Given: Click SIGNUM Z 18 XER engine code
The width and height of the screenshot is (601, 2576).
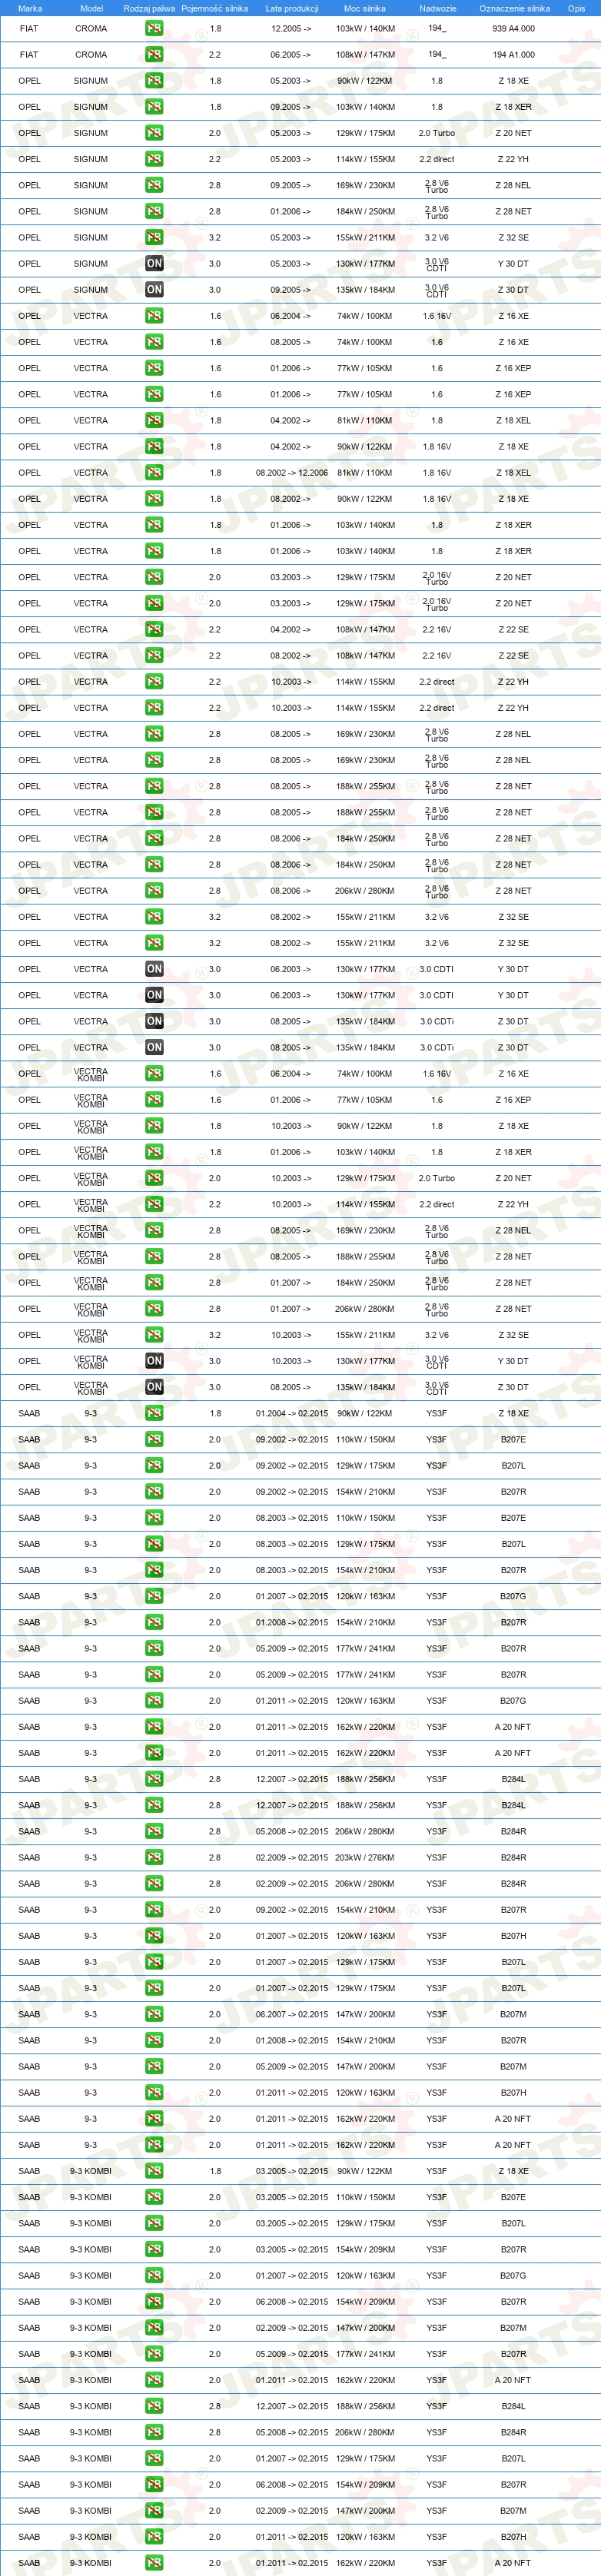Looking at the screenshot, I should point(514,107).
